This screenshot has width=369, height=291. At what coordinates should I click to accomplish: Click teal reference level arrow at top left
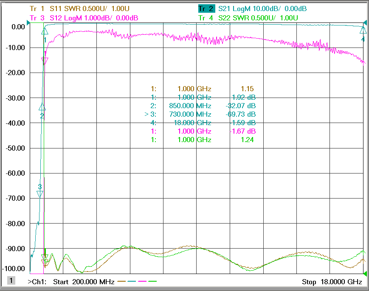[28, 23]
